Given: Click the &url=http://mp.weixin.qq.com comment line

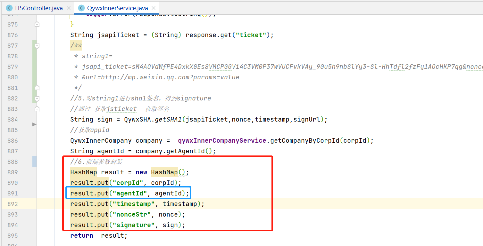Looking at the screenshot, I should click(x=157, y=77).
